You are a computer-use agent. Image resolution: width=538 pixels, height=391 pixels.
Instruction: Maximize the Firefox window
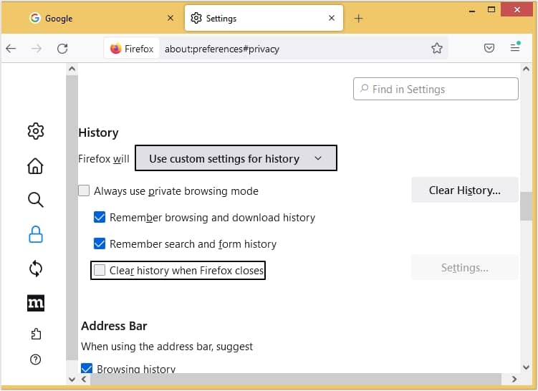pos(491,9)
